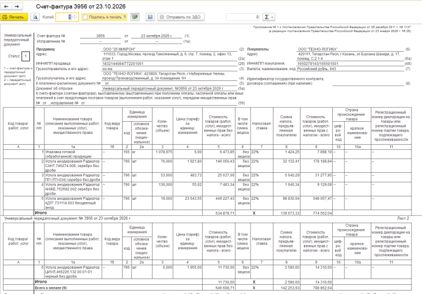
Task: Select Всего к оплате (9) label
Action: 51,288
